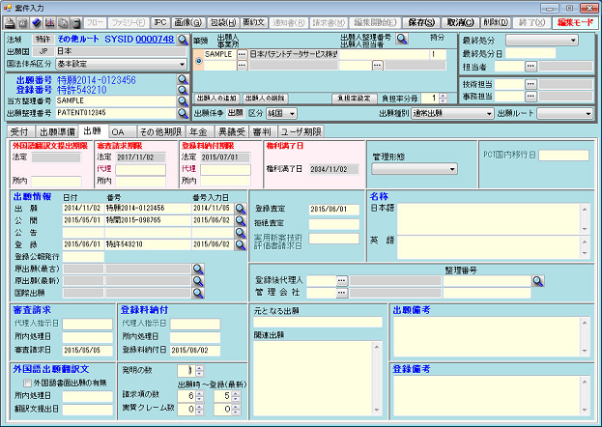Switch to the OA tab

[122, 131]
